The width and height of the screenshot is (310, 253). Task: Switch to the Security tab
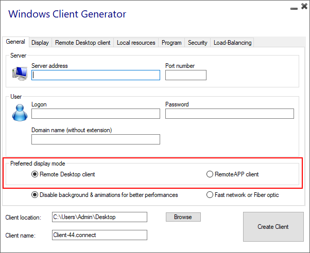point(198,43)
